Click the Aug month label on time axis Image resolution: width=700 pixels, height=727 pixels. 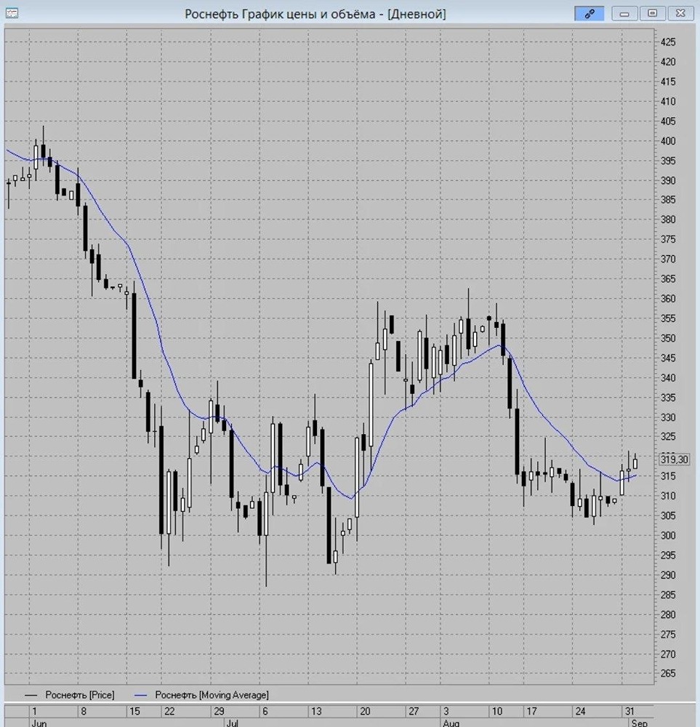(451, 723)
